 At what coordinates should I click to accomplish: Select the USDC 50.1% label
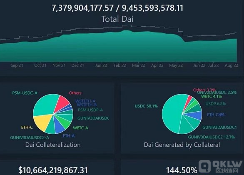point(146,106)
